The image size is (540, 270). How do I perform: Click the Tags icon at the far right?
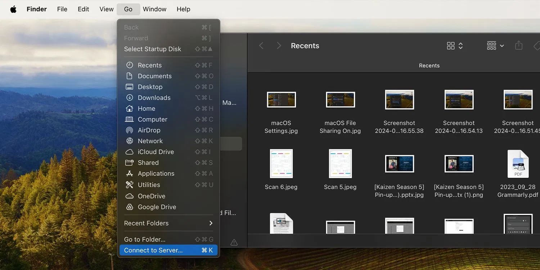537,45
